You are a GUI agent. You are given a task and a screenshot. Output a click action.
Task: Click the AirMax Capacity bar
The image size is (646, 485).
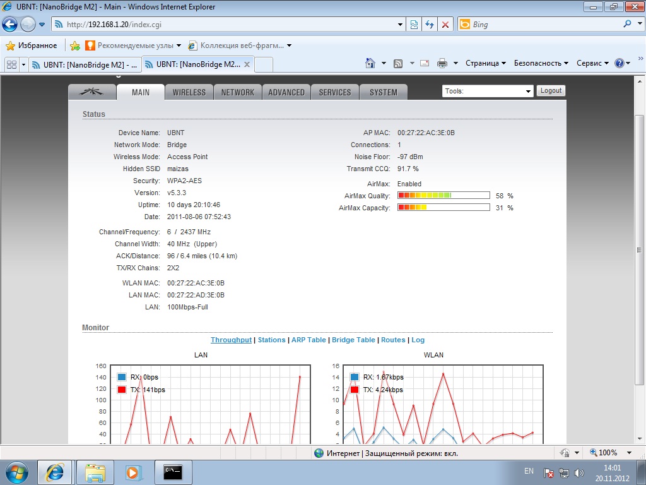coord(443,207)
